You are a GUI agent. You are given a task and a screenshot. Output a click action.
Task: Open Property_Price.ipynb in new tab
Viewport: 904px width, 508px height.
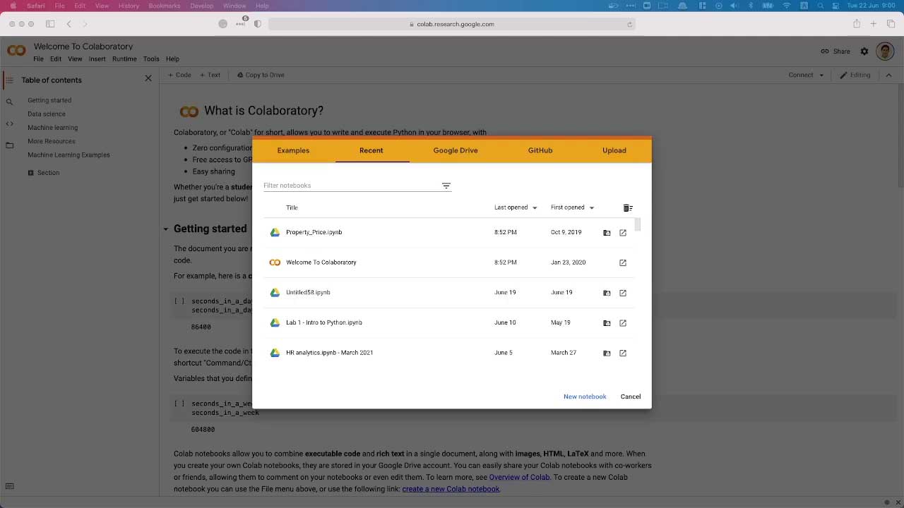pyautogui.click(x=623, y=233)
